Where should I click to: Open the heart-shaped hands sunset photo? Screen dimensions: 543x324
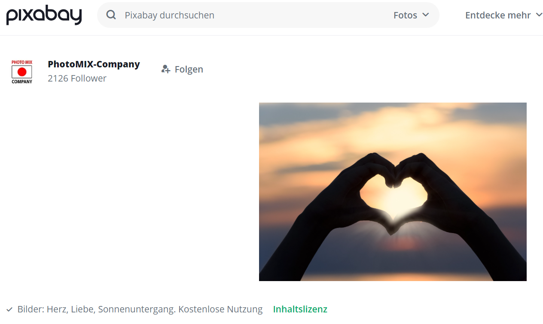click(x=393, y=191)
